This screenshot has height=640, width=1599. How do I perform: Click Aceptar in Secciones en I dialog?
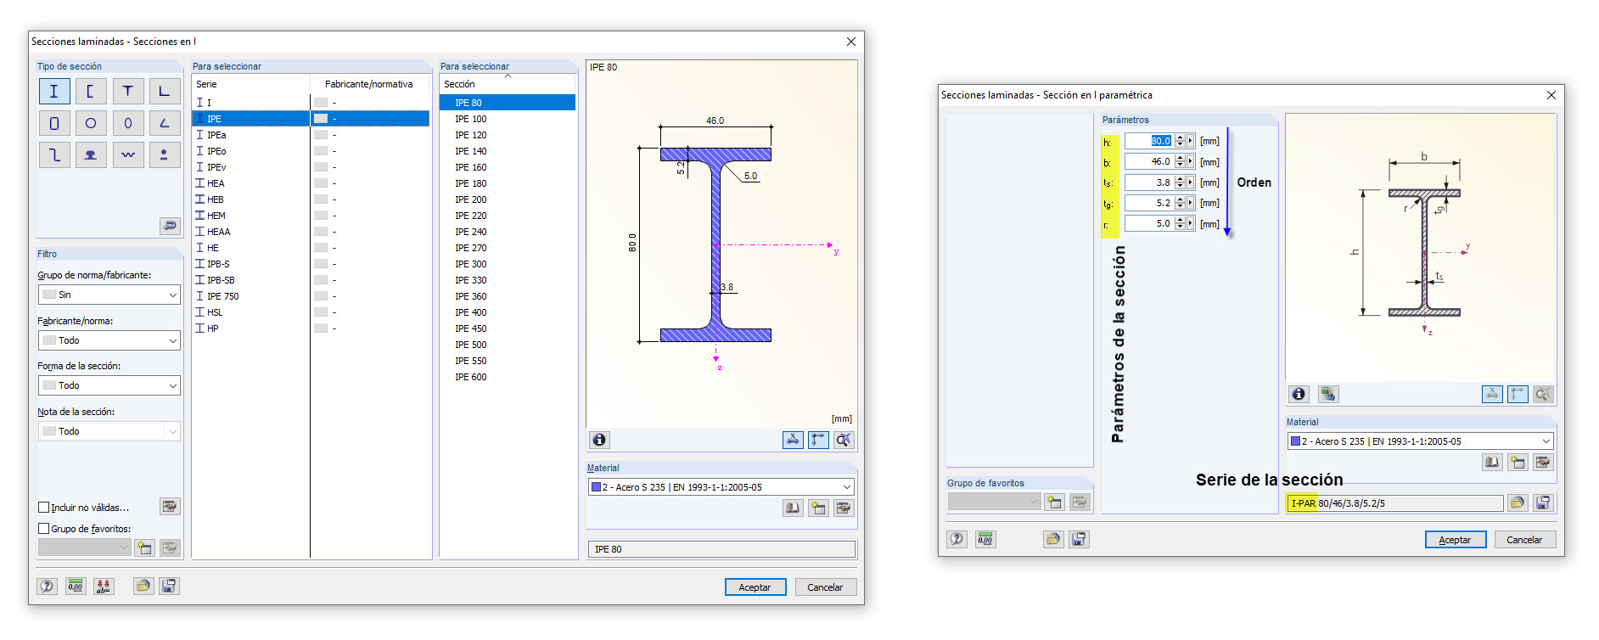(755, 587)
